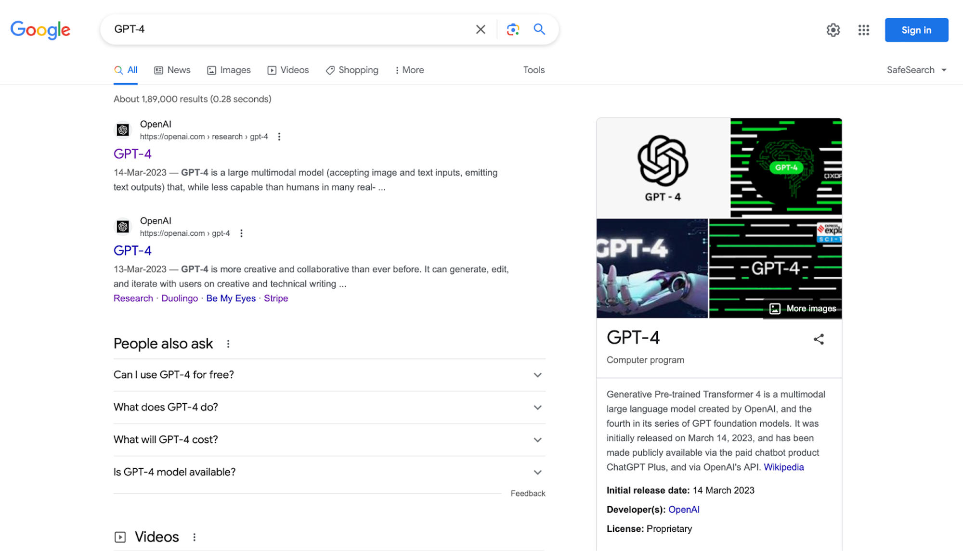Click the OpenAI favicon next to first result
The height and width of the screenshot is (551, 963).
(122, 130)
